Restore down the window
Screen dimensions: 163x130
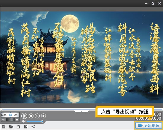[153, 4]
